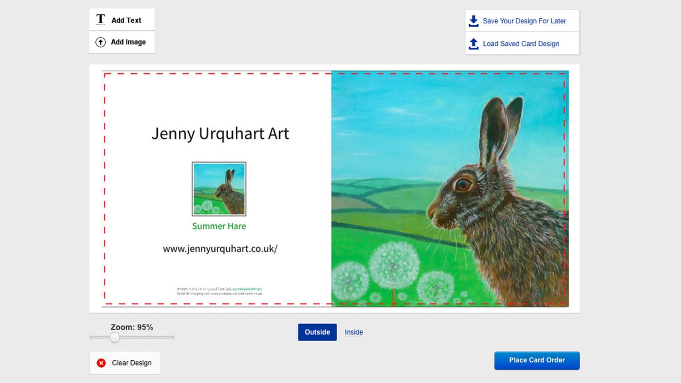681x383 pixels.
Task: Click the Clear Design label
Action: tap(131, 363)
